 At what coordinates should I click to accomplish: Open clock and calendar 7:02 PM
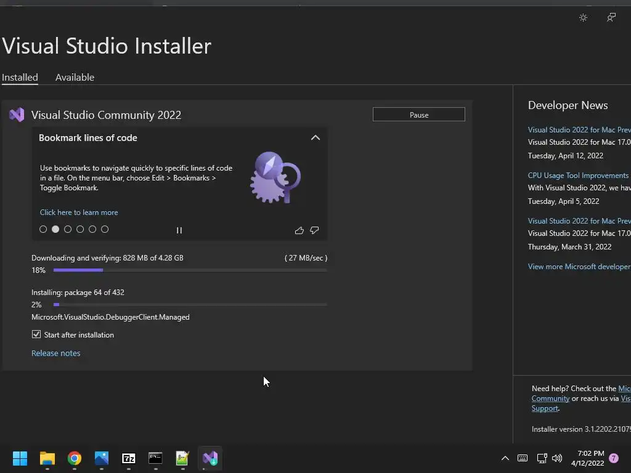[587, 458]
